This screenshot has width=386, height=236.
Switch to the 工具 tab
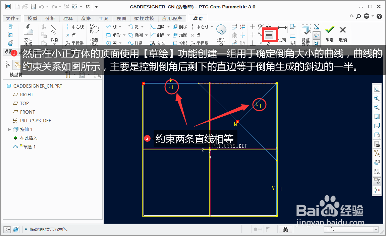pyautogui.click(x=103, y=18)
